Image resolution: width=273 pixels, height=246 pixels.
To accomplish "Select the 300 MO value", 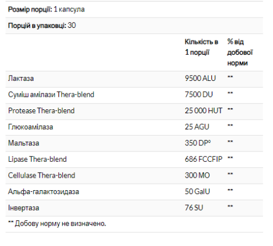I will coord(197,175).
